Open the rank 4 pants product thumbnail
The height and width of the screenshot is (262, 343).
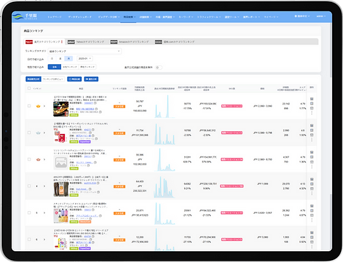coord(61,189)
